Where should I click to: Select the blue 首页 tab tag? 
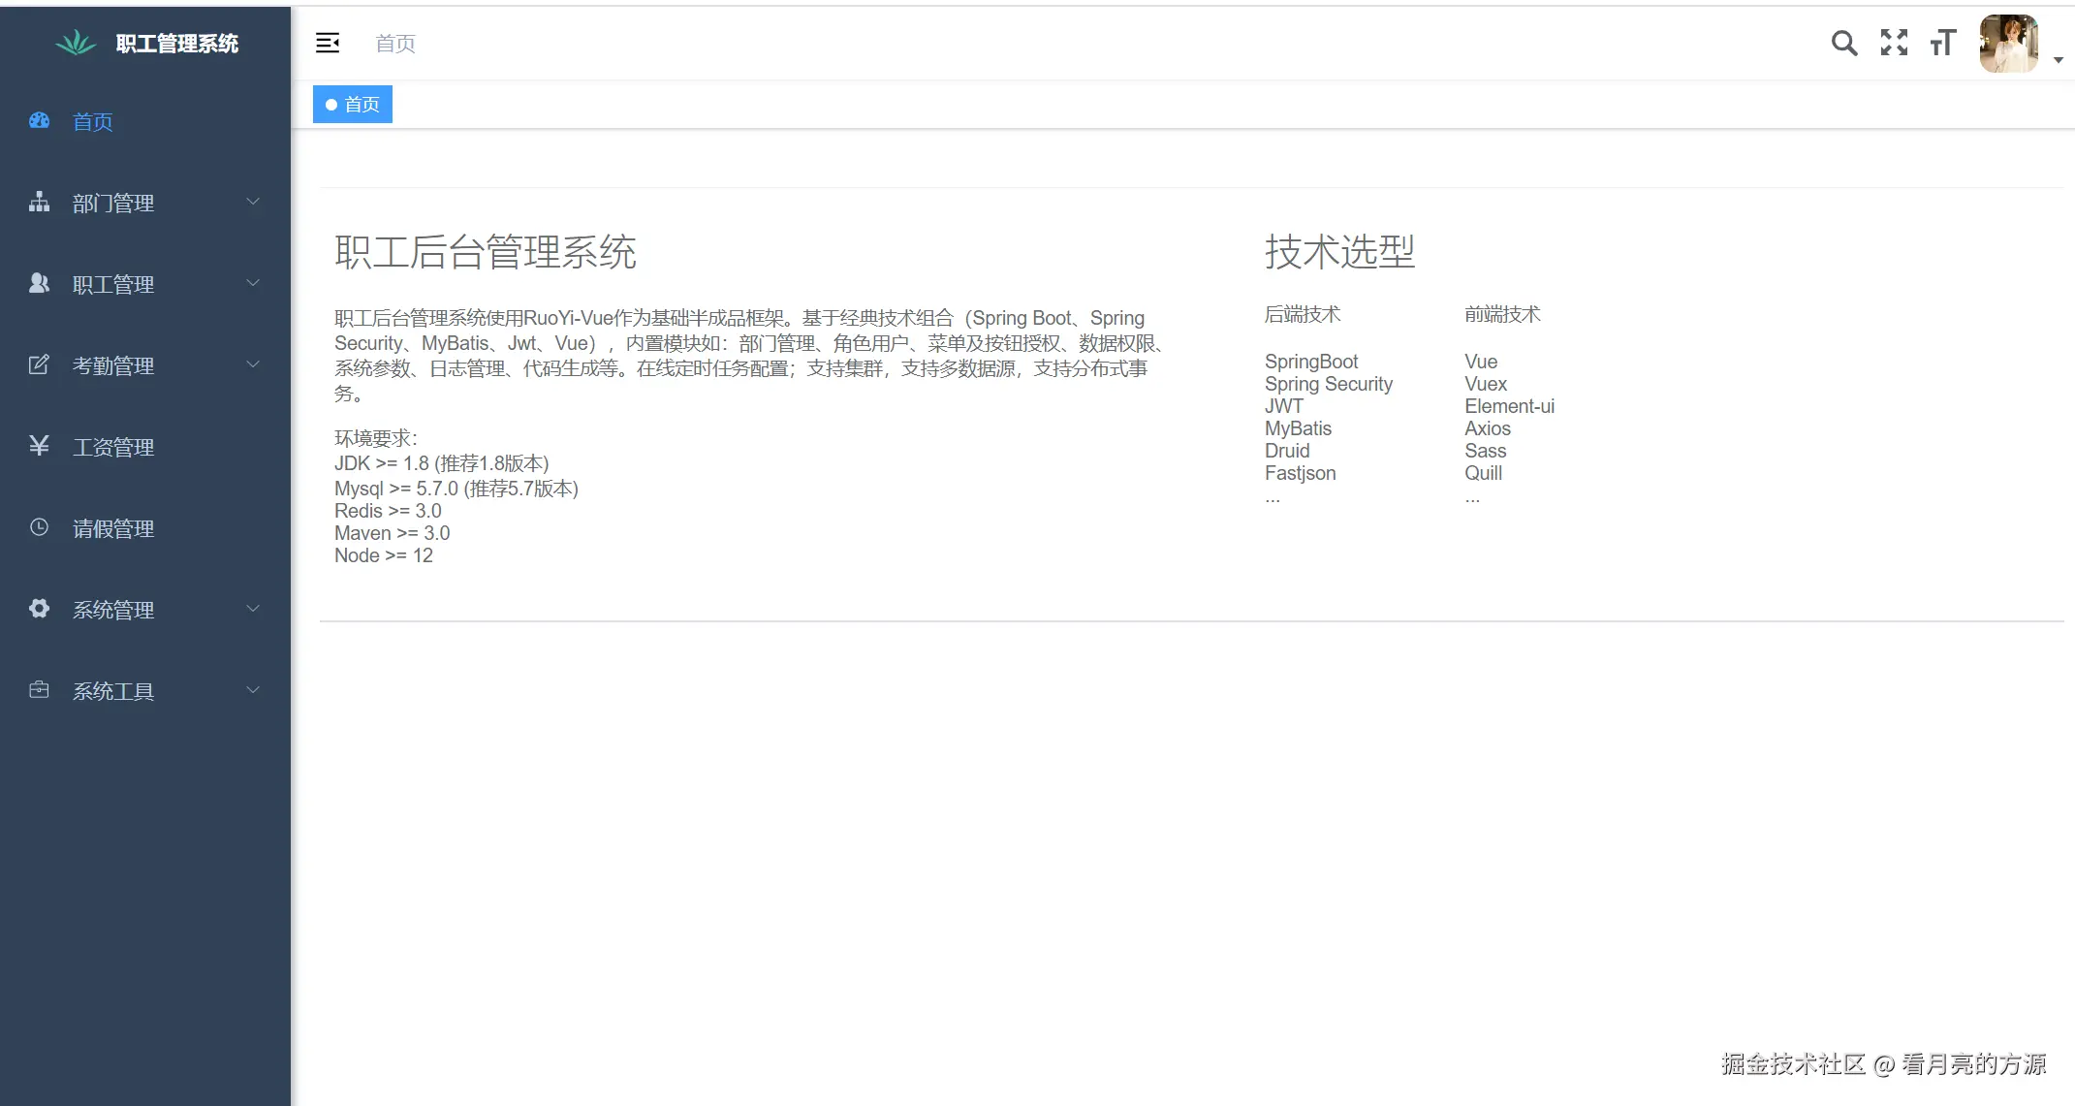coord(353,105)
